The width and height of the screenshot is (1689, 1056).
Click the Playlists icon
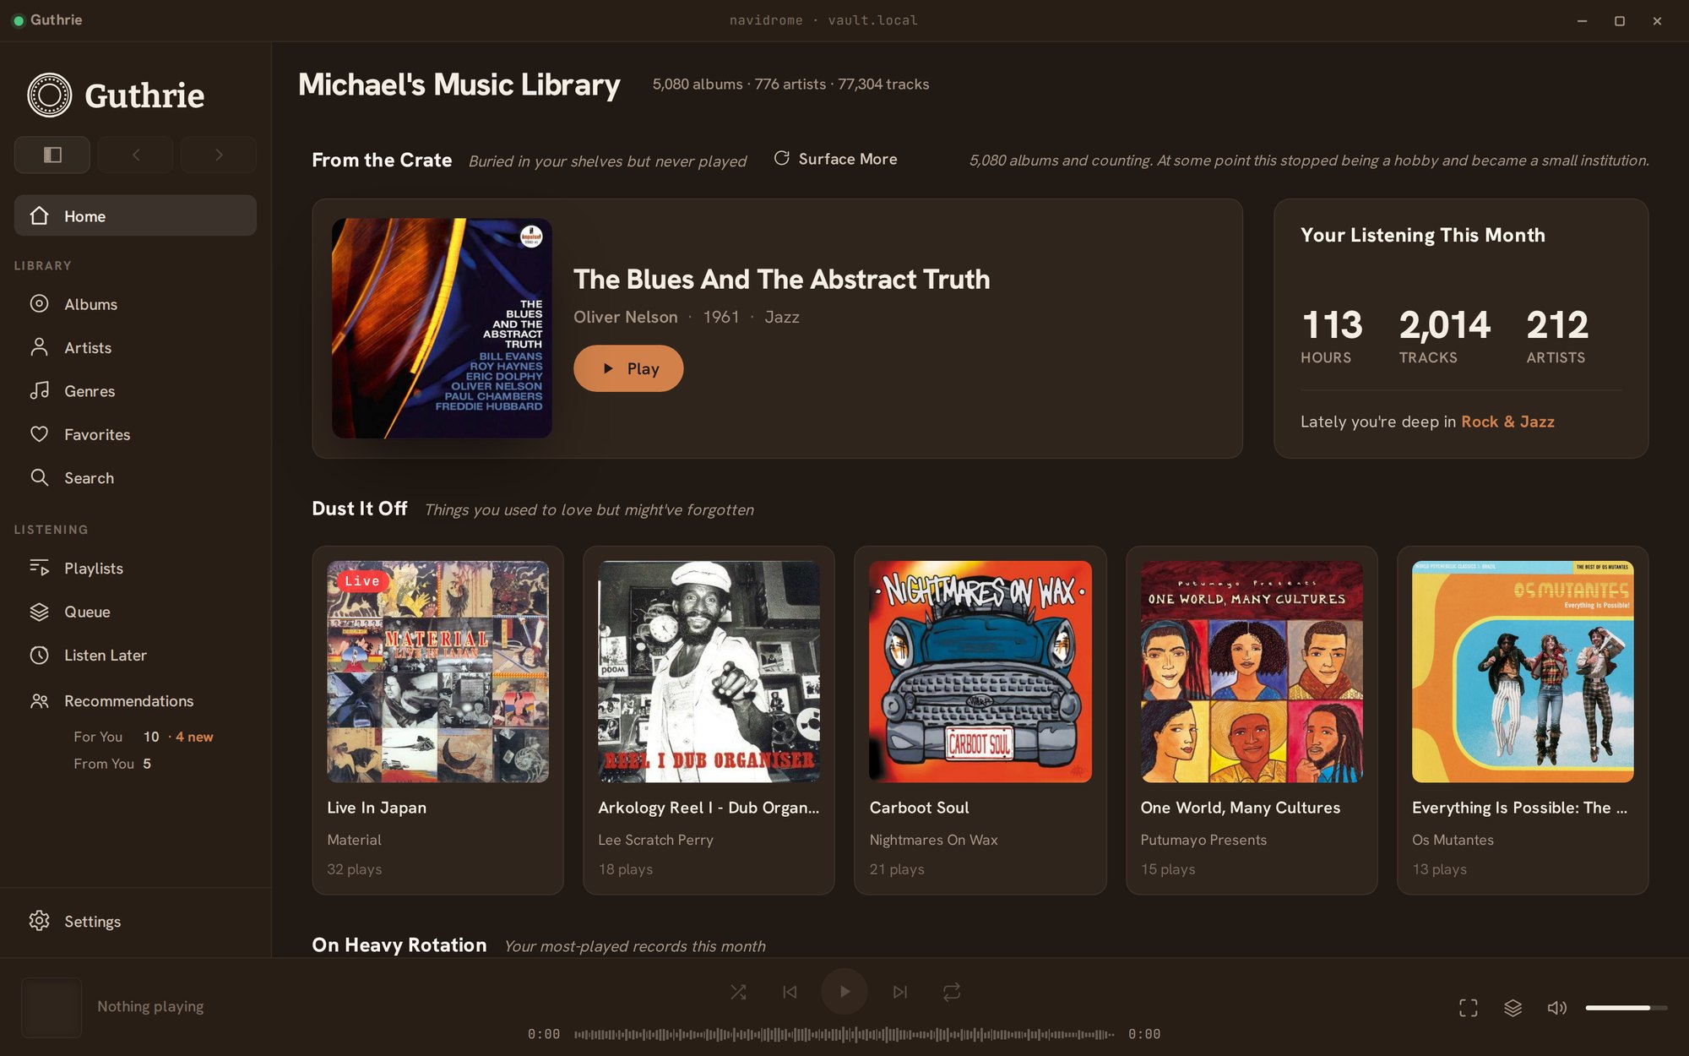pyautogui.click(x=39, y=568)
